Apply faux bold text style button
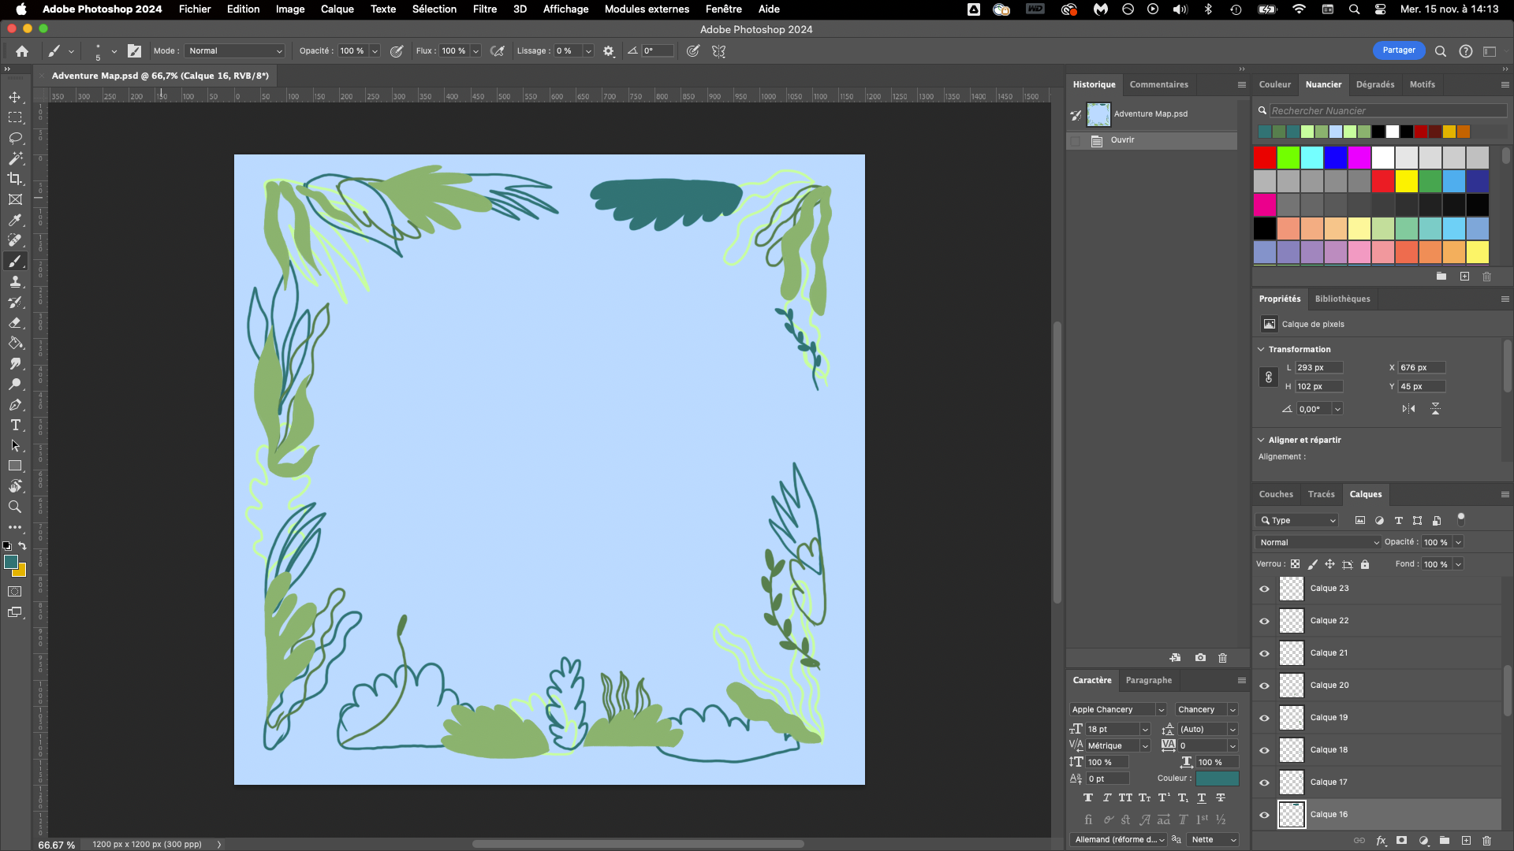 click(x=1088, y=798)
